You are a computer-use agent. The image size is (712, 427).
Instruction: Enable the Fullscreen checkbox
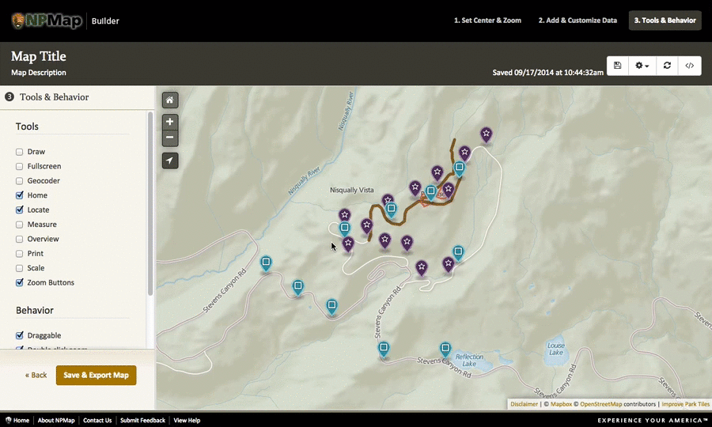(x=20, y=166)
